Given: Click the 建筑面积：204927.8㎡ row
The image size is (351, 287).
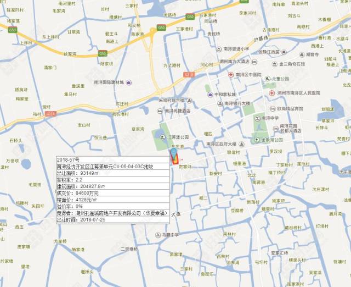Looking at the screenshot, I should tap(113, 186).
